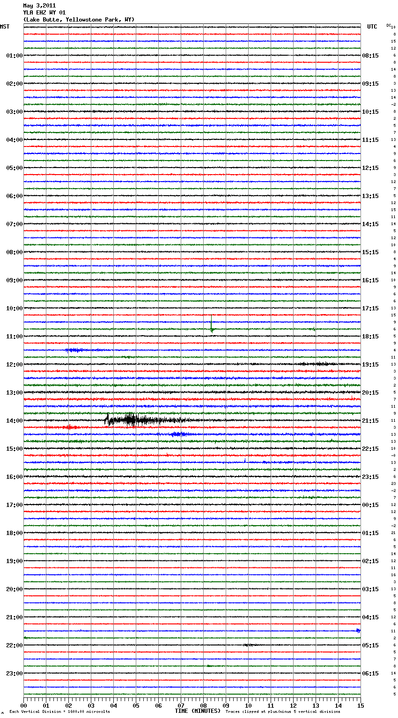This screenshot has width=398, height=718.
Task: Click the 20:15 UTC time label
Action: pyautogui.click(x=370, y=393)
